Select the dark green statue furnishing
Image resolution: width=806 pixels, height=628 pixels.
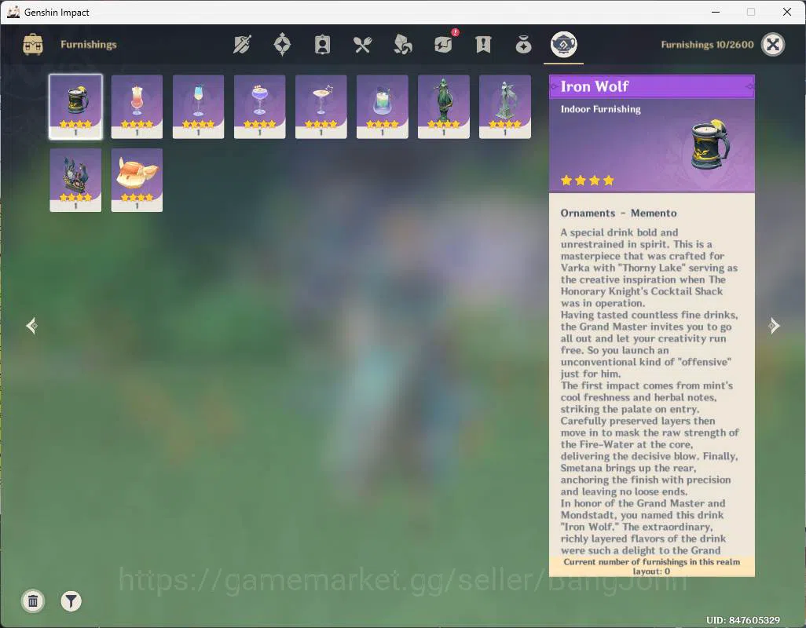444,107
